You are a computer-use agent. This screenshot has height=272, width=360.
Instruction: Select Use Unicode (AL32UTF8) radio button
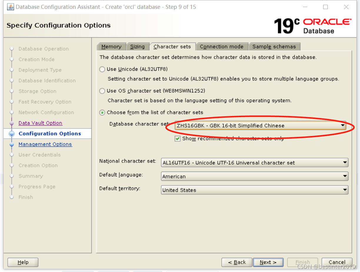point(102,69)
